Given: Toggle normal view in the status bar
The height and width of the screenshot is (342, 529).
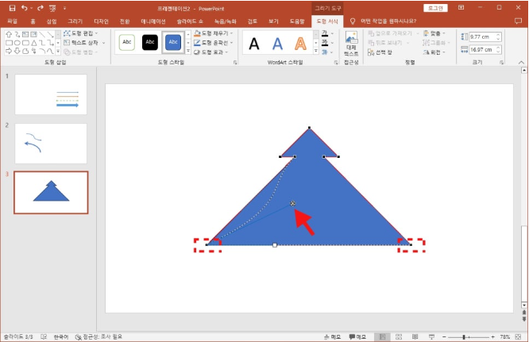Looking at the screenshot, I should 382,336.
